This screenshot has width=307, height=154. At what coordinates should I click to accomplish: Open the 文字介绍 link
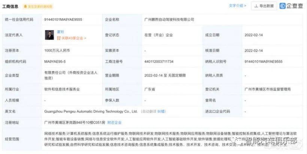pos(237,6)
